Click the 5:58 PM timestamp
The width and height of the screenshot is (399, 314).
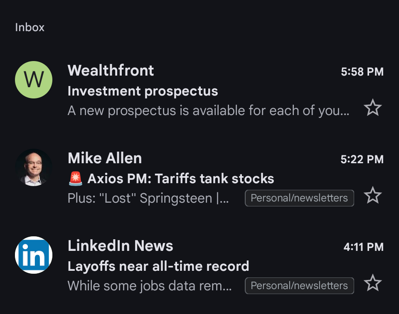362,72
